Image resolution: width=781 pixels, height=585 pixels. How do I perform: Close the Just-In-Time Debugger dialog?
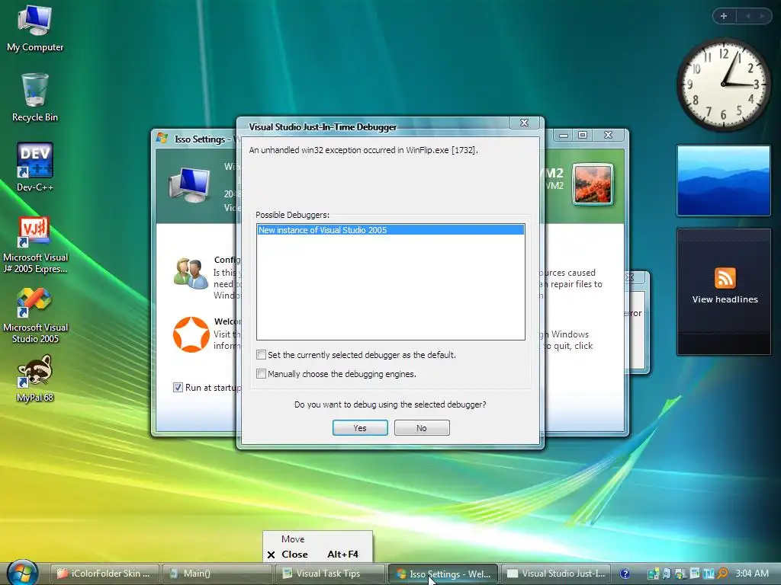(x=524, y=123)
